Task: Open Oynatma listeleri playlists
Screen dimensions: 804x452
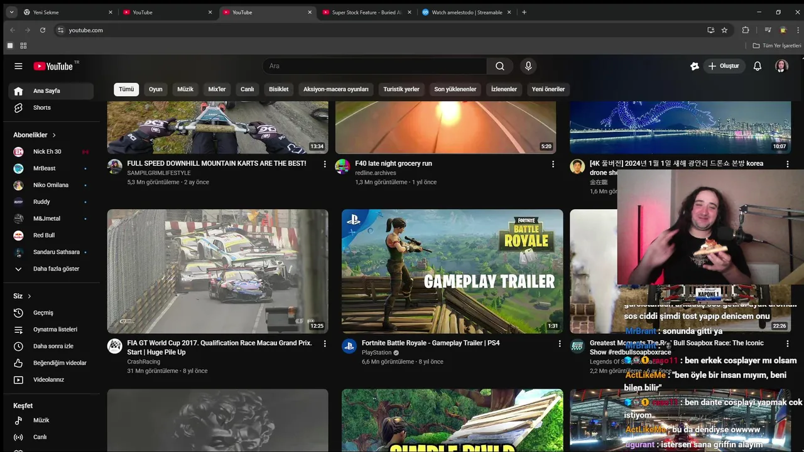Action: pos(51,330)
